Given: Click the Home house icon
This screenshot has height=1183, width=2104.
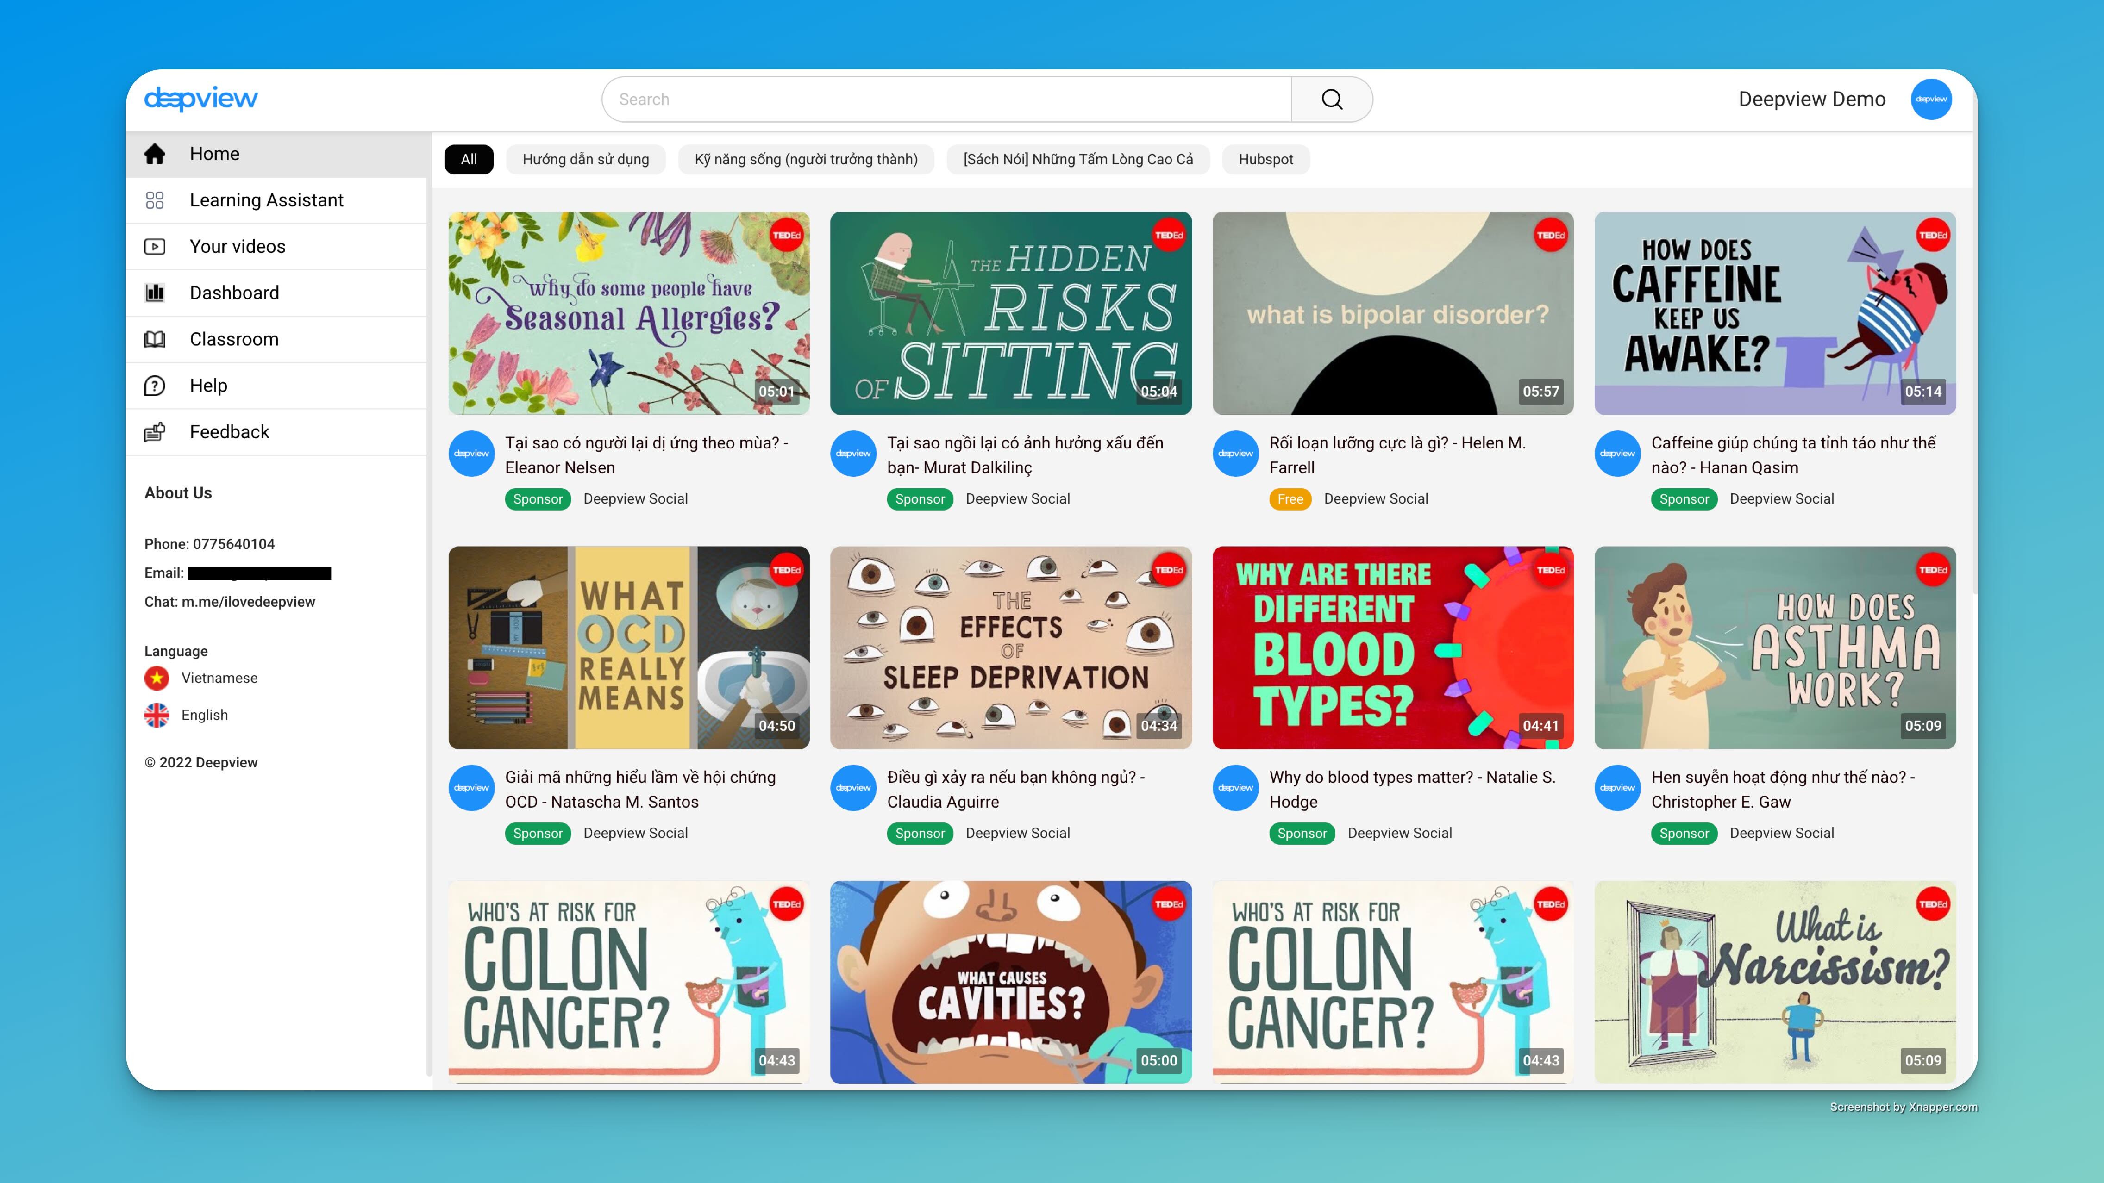Looking at the screenshot, I should point(155,154).
